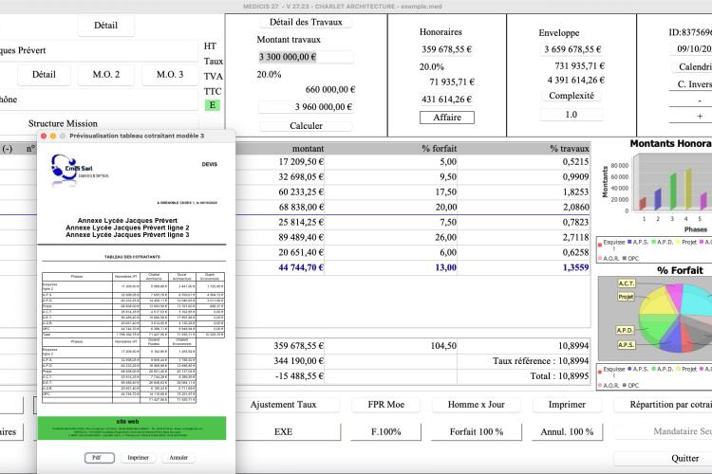
Task: Click the topmost Détail button
Action: click(x=105, y=26)
